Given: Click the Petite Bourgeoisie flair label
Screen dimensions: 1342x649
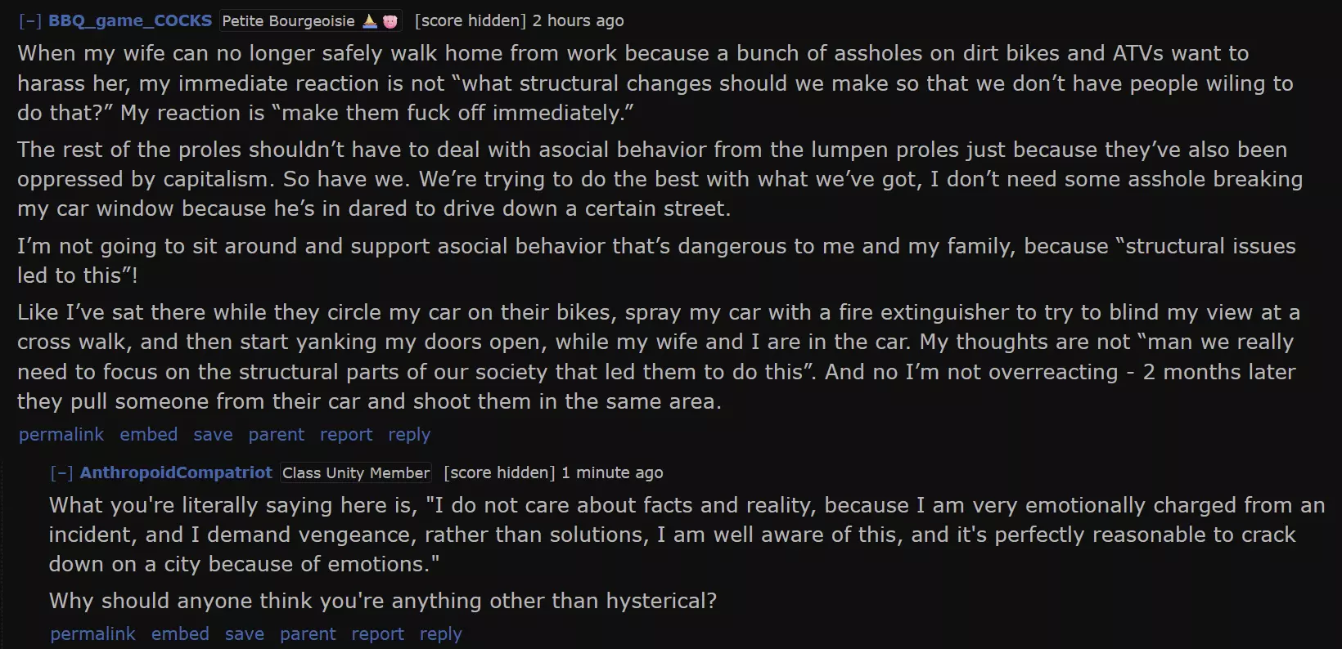Looking at the screenshot, I should (x=289, y=21).
